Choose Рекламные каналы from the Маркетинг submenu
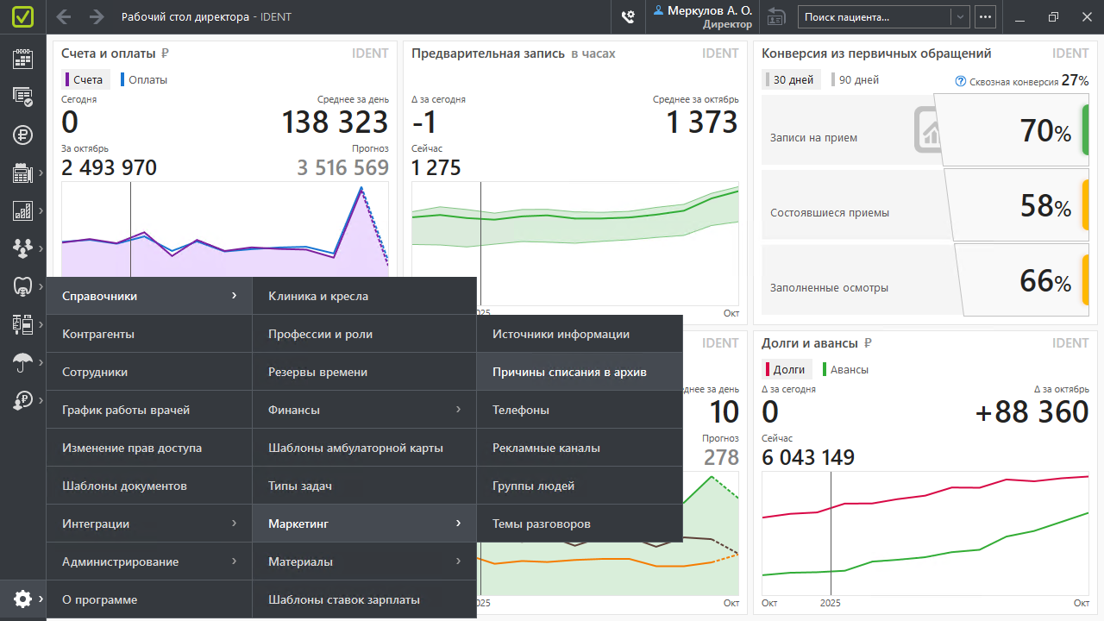 point(546,448)
